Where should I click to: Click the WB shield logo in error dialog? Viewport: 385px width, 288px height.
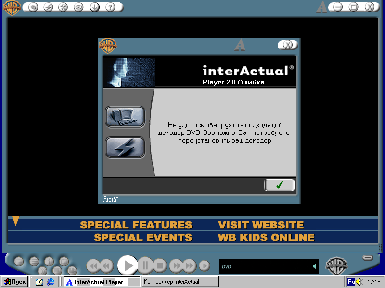(x=107, y=46)
